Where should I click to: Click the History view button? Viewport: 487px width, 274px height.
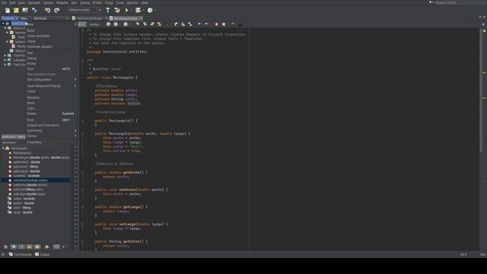point(94,24)
